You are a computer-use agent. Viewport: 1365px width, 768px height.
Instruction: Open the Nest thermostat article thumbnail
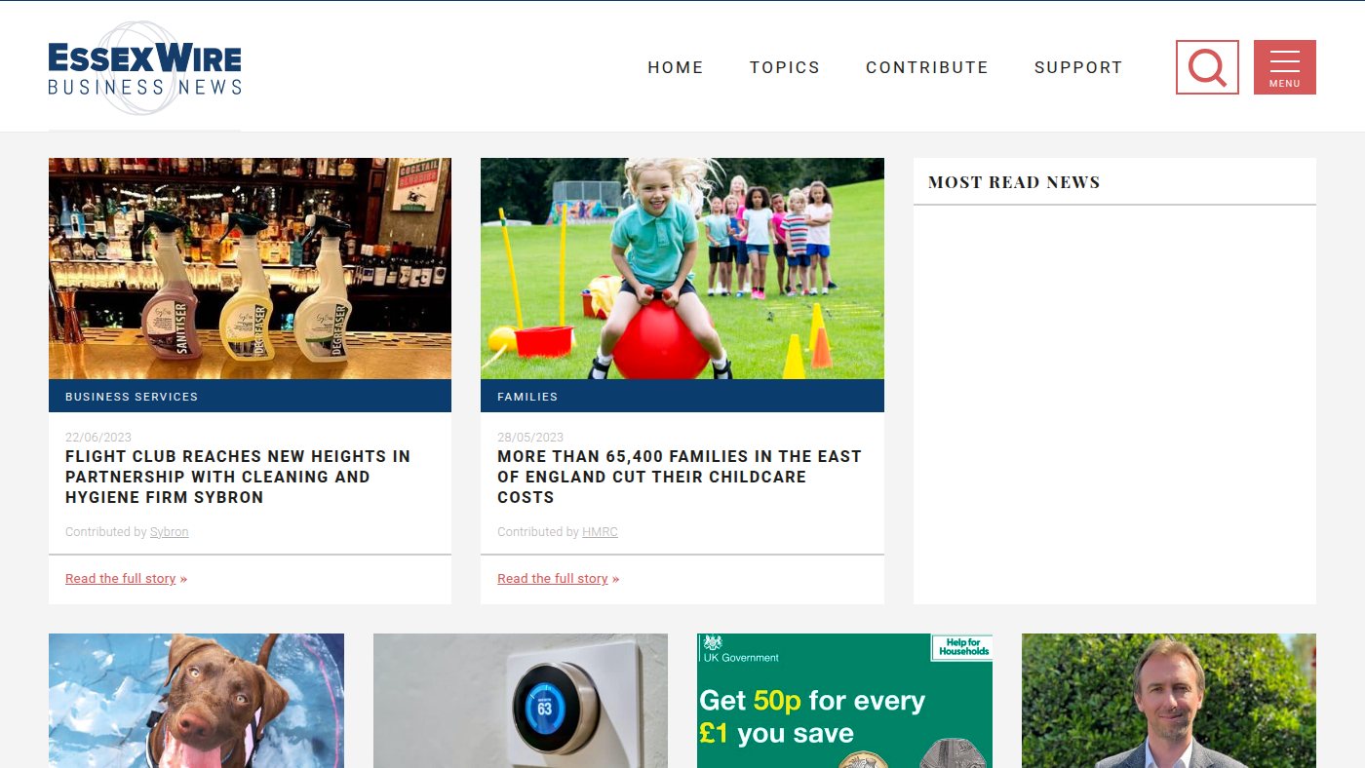[x=521, y=701]
